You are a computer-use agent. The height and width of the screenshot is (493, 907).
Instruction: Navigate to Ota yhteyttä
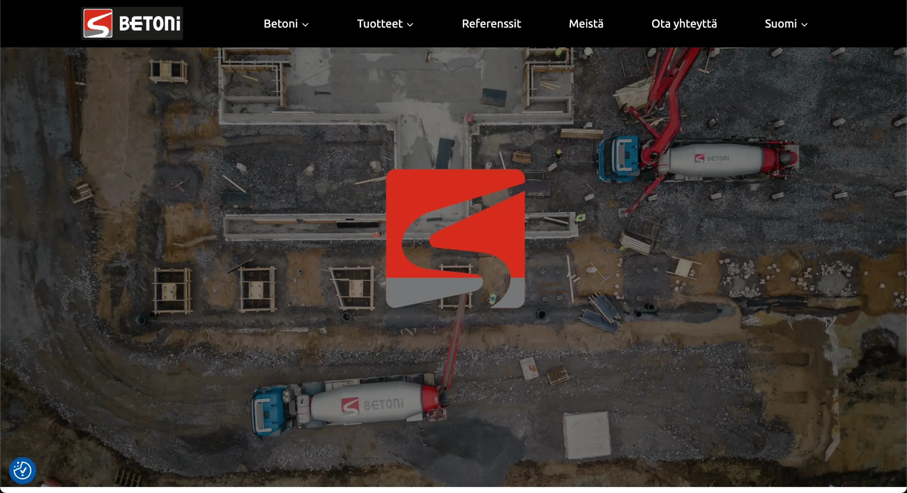pos(684,24)
